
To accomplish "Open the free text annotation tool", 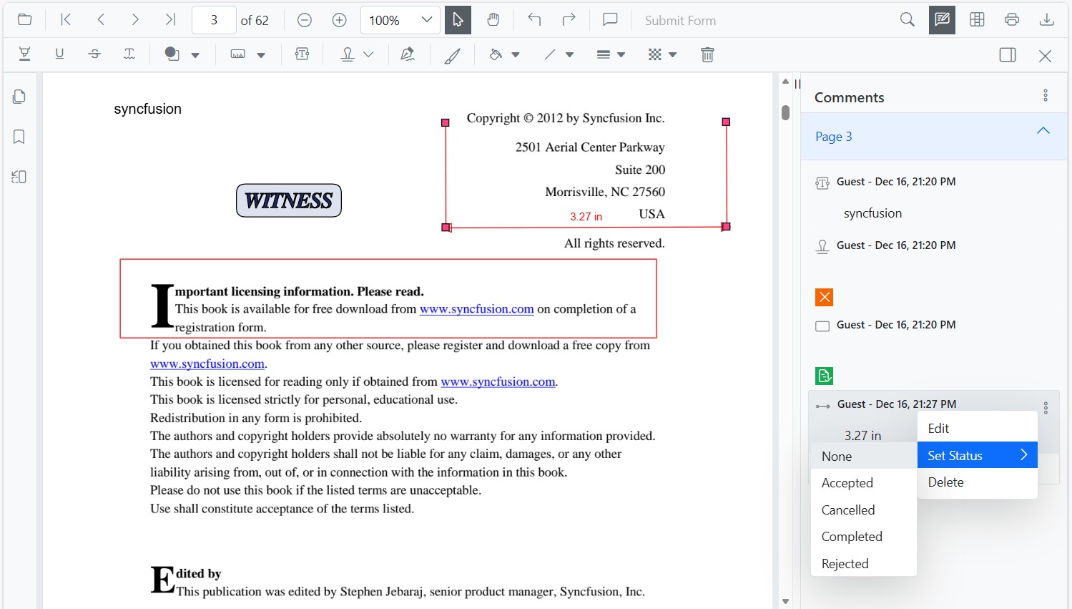I will click(x=302, y=54).
